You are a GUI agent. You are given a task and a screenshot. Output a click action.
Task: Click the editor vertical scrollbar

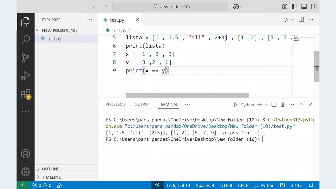coord(317,66)
